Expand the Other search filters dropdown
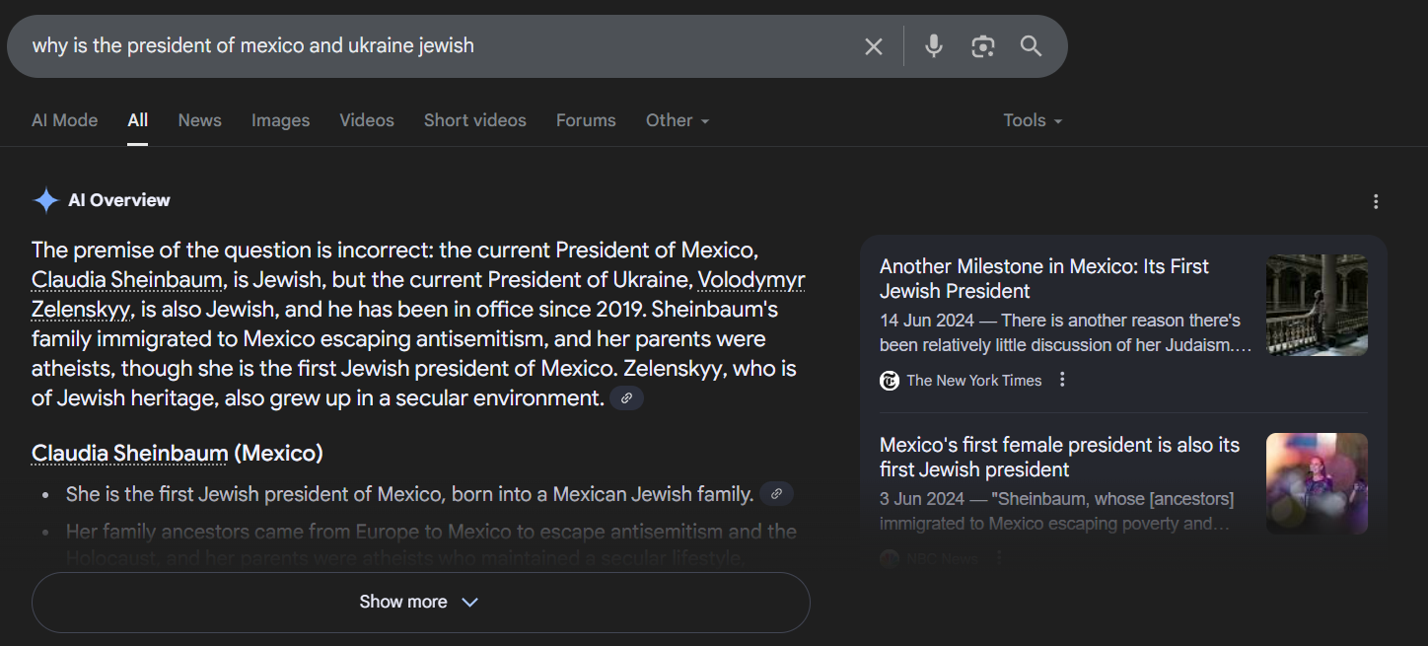The image size is (1428, 646). click(x=678, y=120)
